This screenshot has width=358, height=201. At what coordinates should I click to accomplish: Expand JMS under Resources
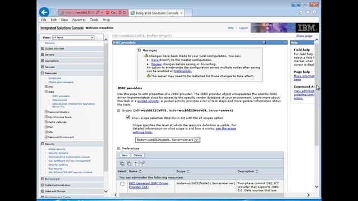tap(46, 87)
